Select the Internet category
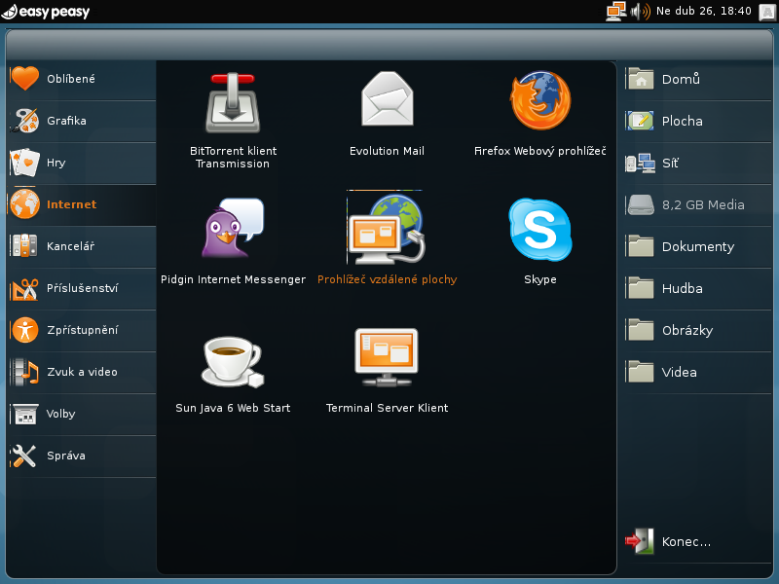The width and height of the screenshot is (779, 584). point(82,204)
